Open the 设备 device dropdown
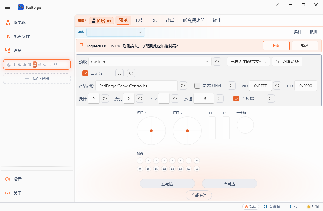The width and height of the screenshot is (323, 211). click(116, 32)
